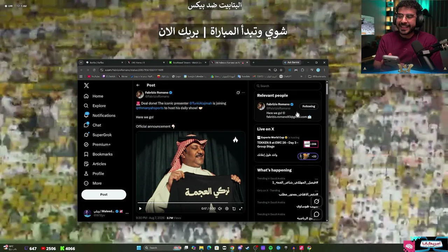This screenshot has width=448, height=252.
Task: Open Bookmarks in X sidebar
Action: point(98,154)
